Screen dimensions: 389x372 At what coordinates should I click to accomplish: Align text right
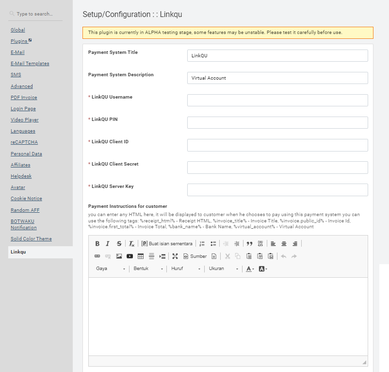pos(295,244)
